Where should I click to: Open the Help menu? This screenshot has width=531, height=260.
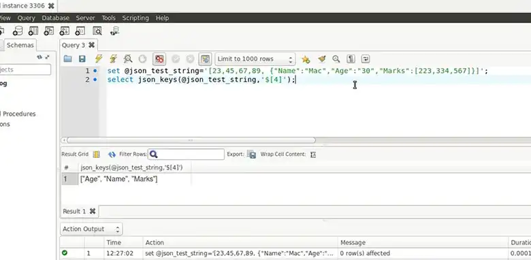point(162,18)
